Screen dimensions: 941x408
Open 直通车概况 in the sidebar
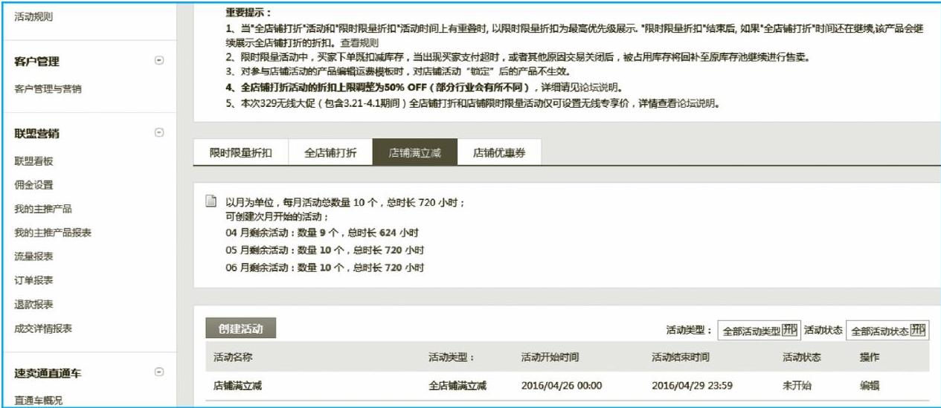coord(39,401)
